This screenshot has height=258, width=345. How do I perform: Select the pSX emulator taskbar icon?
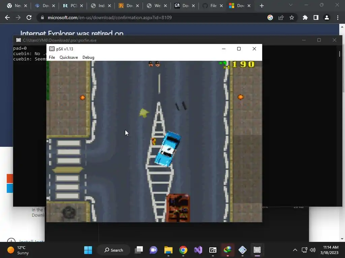point(257,250)
